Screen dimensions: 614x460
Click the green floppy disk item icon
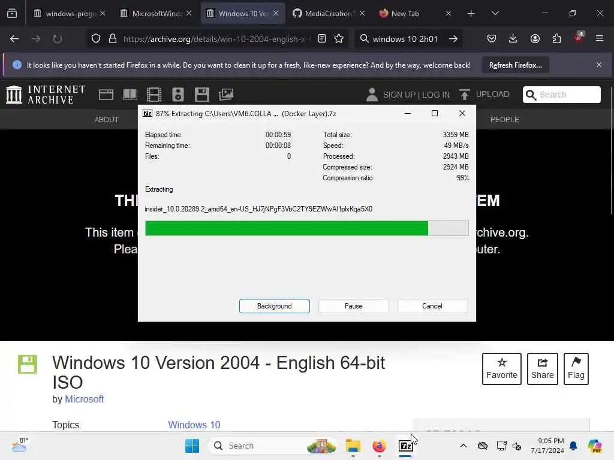coord(28,365)
